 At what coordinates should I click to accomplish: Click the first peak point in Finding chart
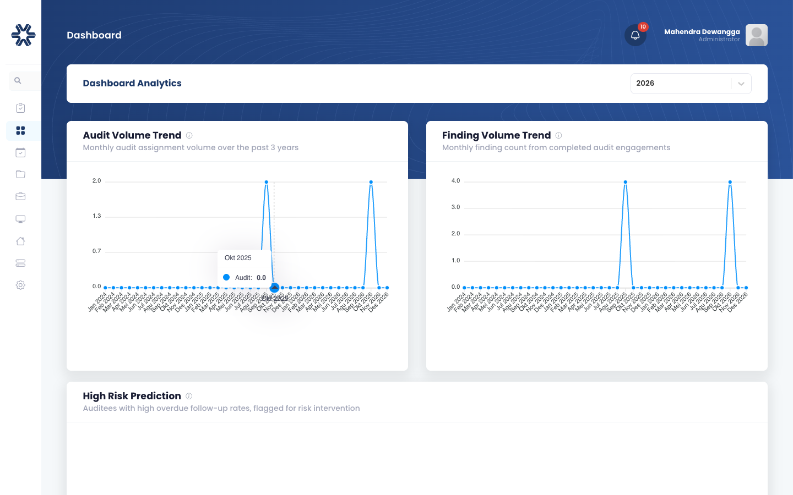(x=626, y=182)
